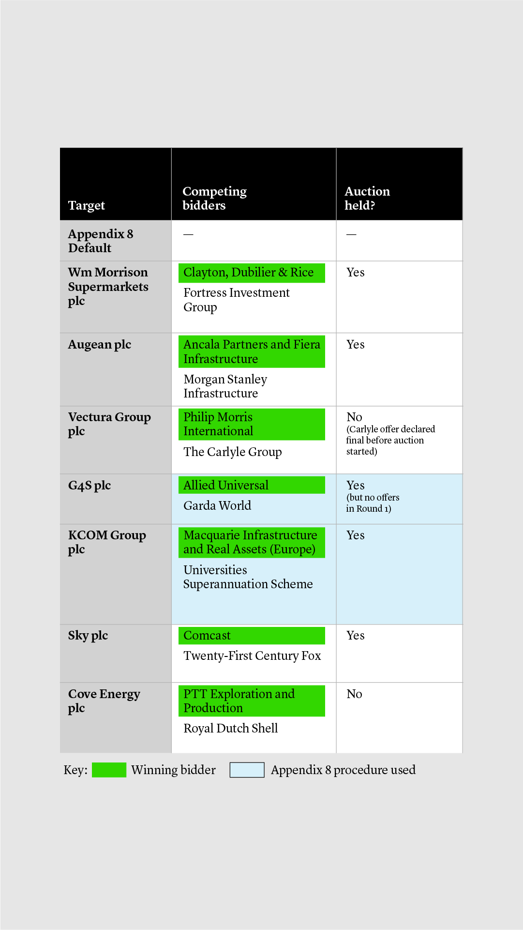Click the green Winning bidder key swatch
The height and width of the screenshot is (930, 523).
(x=109, y=770)
